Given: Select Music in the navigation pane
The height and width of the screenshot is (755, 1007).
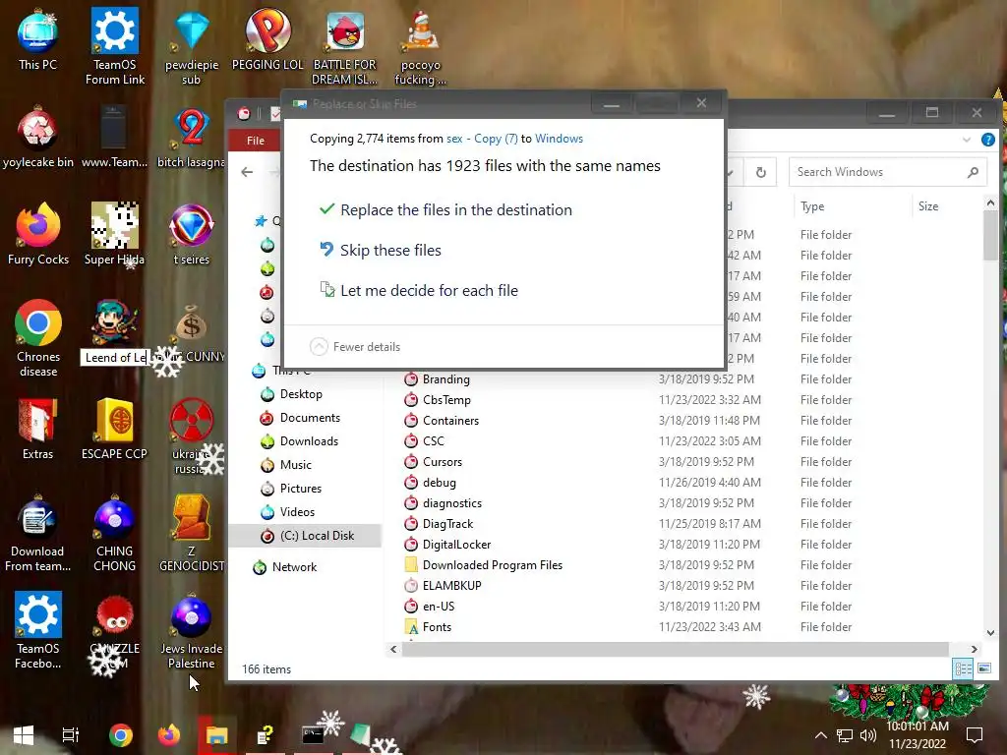Looking at the screenshot, I should point(295,465).
